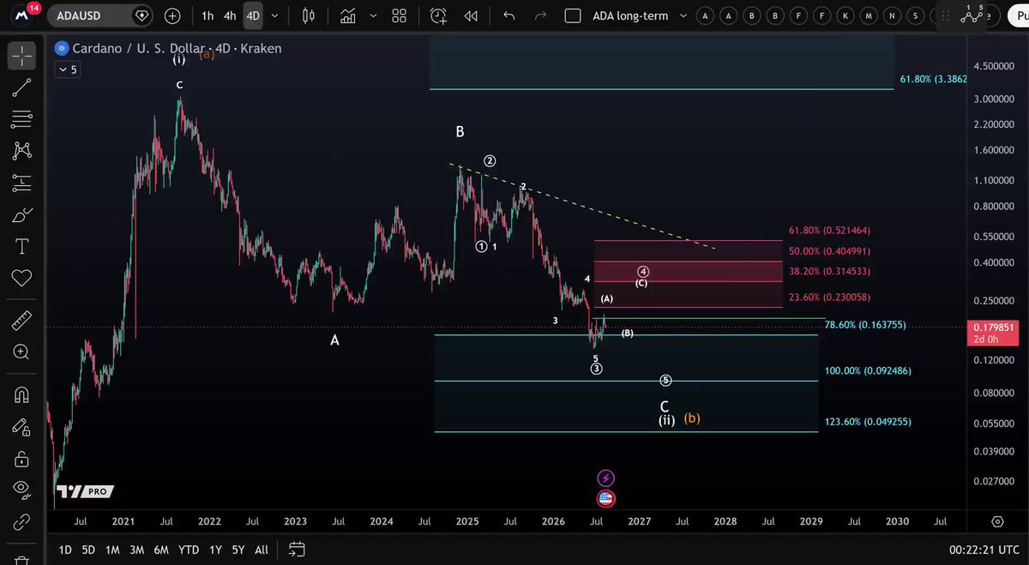1029x565 pixels.
Task: Activate the ruler measure tool
Action: pos(21,321)
